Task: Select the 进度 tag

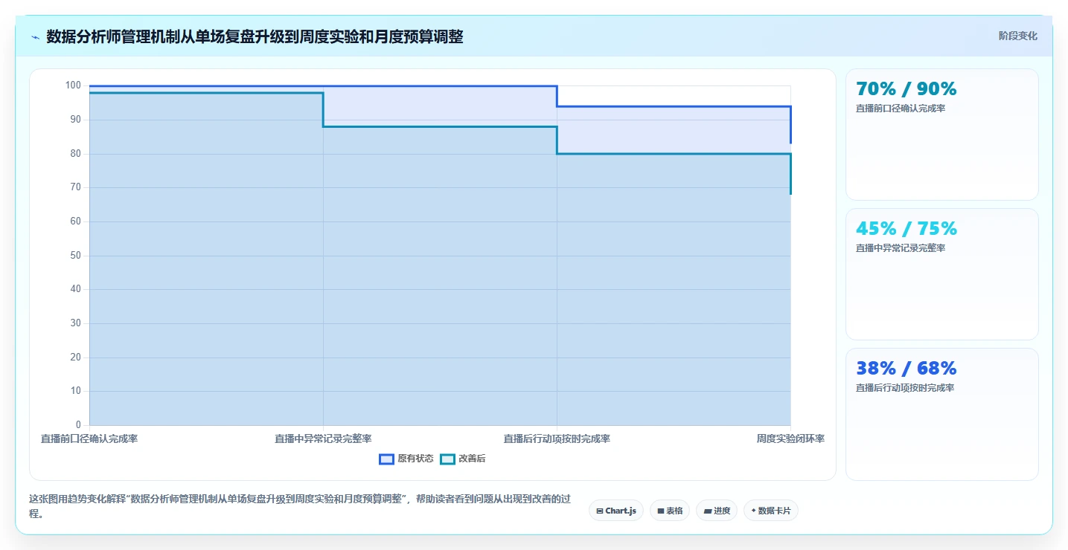Action: (x=717, y=511)
